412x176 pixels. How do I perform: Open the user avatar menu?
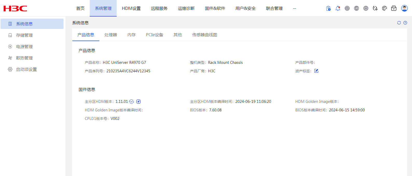click(x=404, y=8)
